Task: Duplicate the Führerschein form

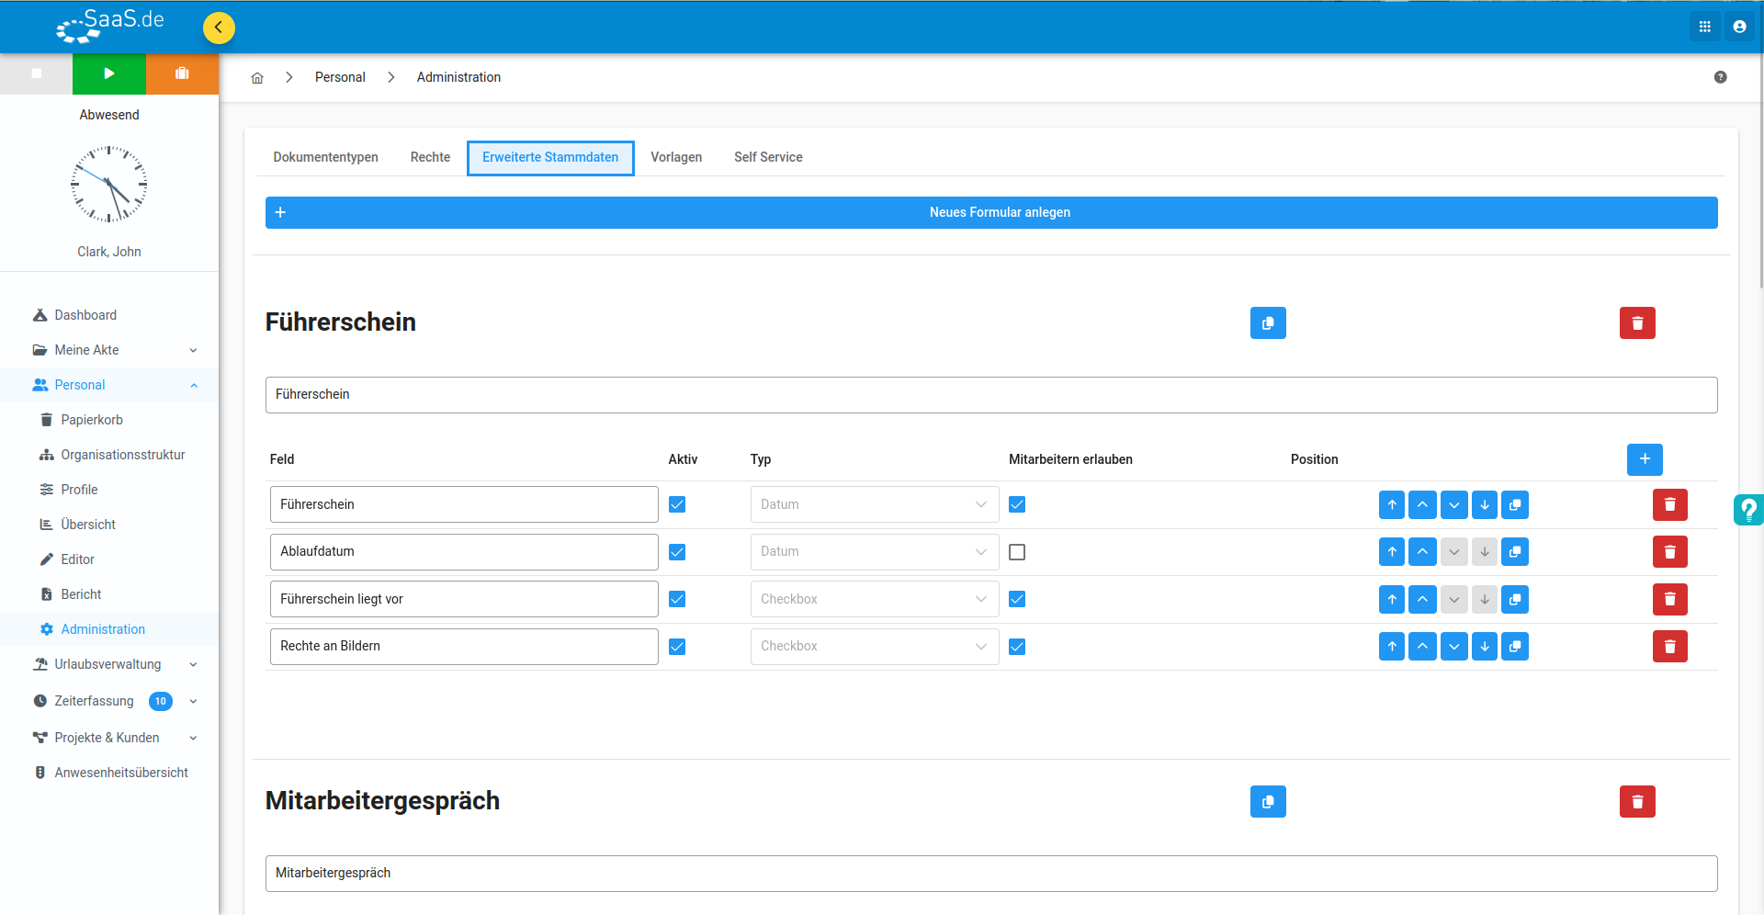Action: (1268, 322)
